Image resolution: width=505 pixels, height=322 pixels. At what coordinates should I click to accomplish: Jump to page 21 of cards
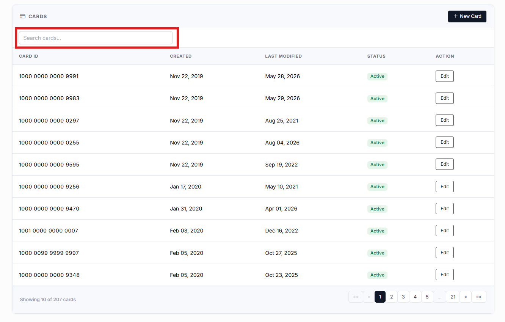(453, 297)
